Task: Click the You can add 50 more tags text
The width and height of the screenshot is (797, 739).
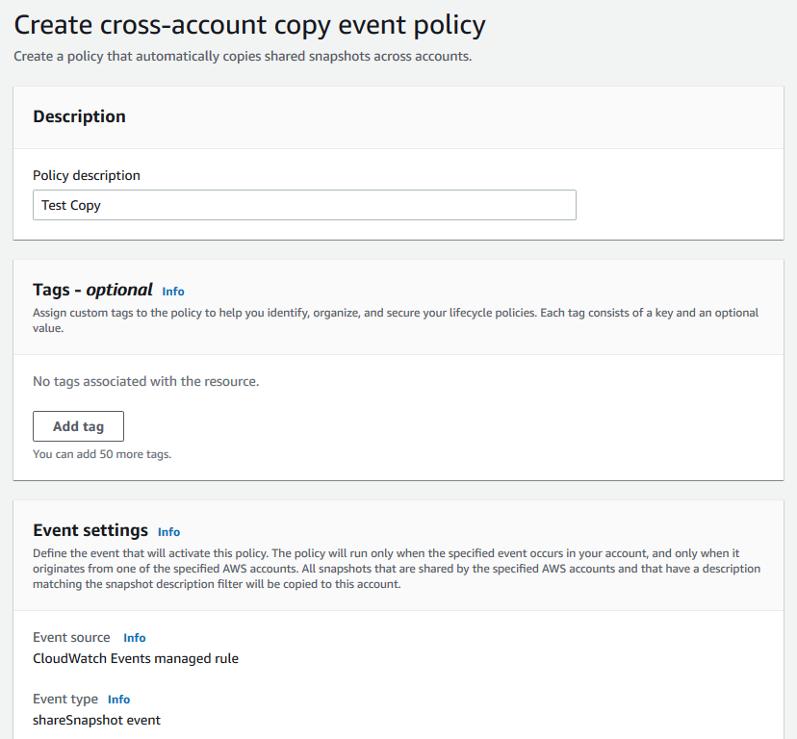Action: (100, 452)
